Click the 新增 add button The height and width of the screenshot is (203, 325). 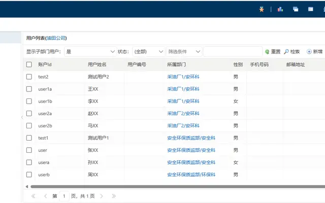coord(315,52)
